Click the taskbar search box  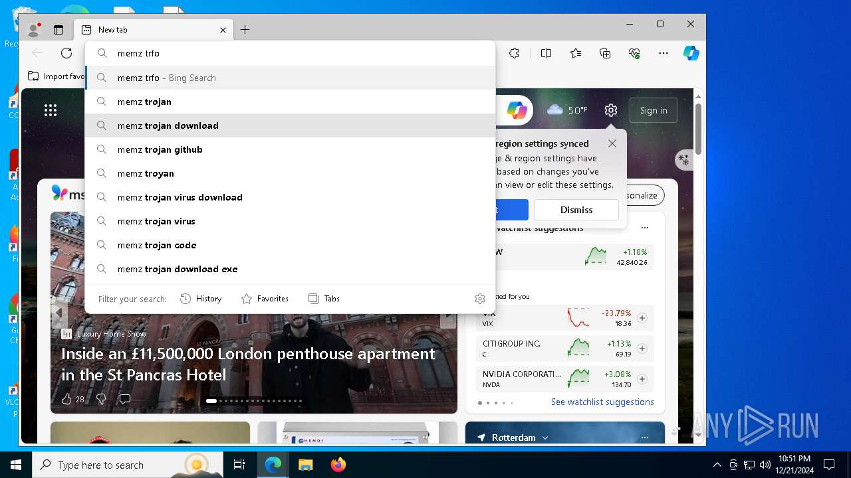click(x=128, y=465)
